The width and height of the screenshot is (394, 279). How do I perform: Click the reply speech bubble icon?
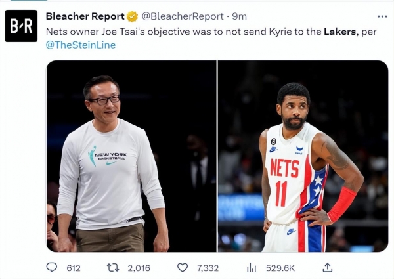point(52,268)
